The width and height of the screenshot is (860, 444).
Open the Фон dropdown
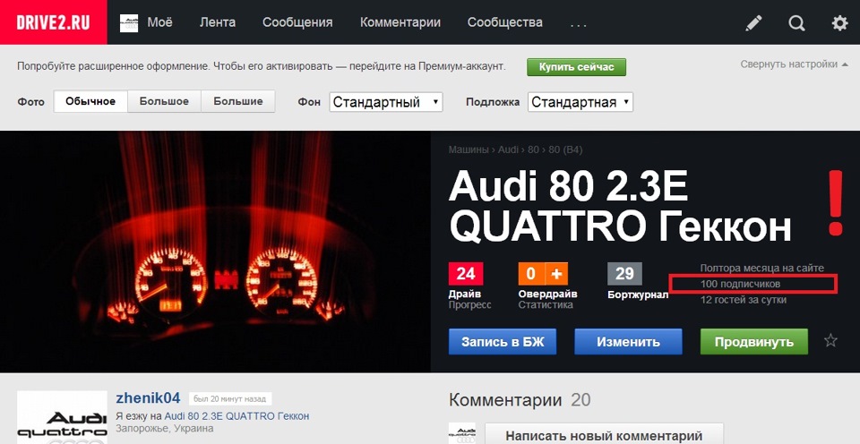[x=385, y=102]
